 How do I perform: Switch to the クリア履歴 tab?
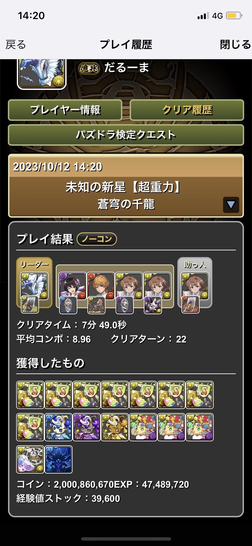(x=187, y=110)
